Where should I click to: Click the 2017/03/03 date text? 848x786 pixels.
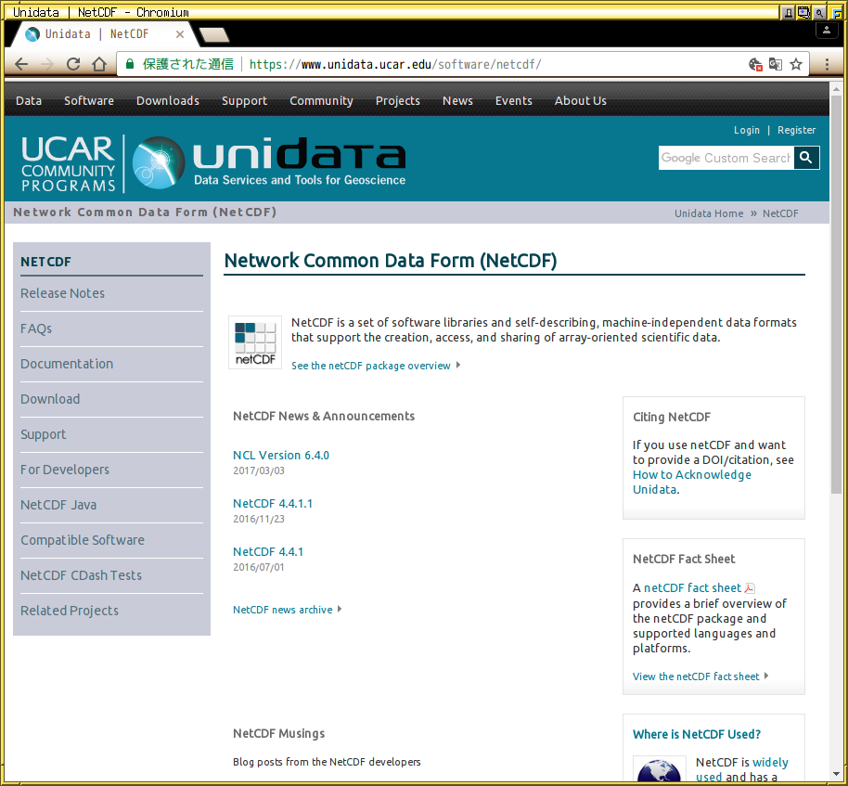point(259,470)
